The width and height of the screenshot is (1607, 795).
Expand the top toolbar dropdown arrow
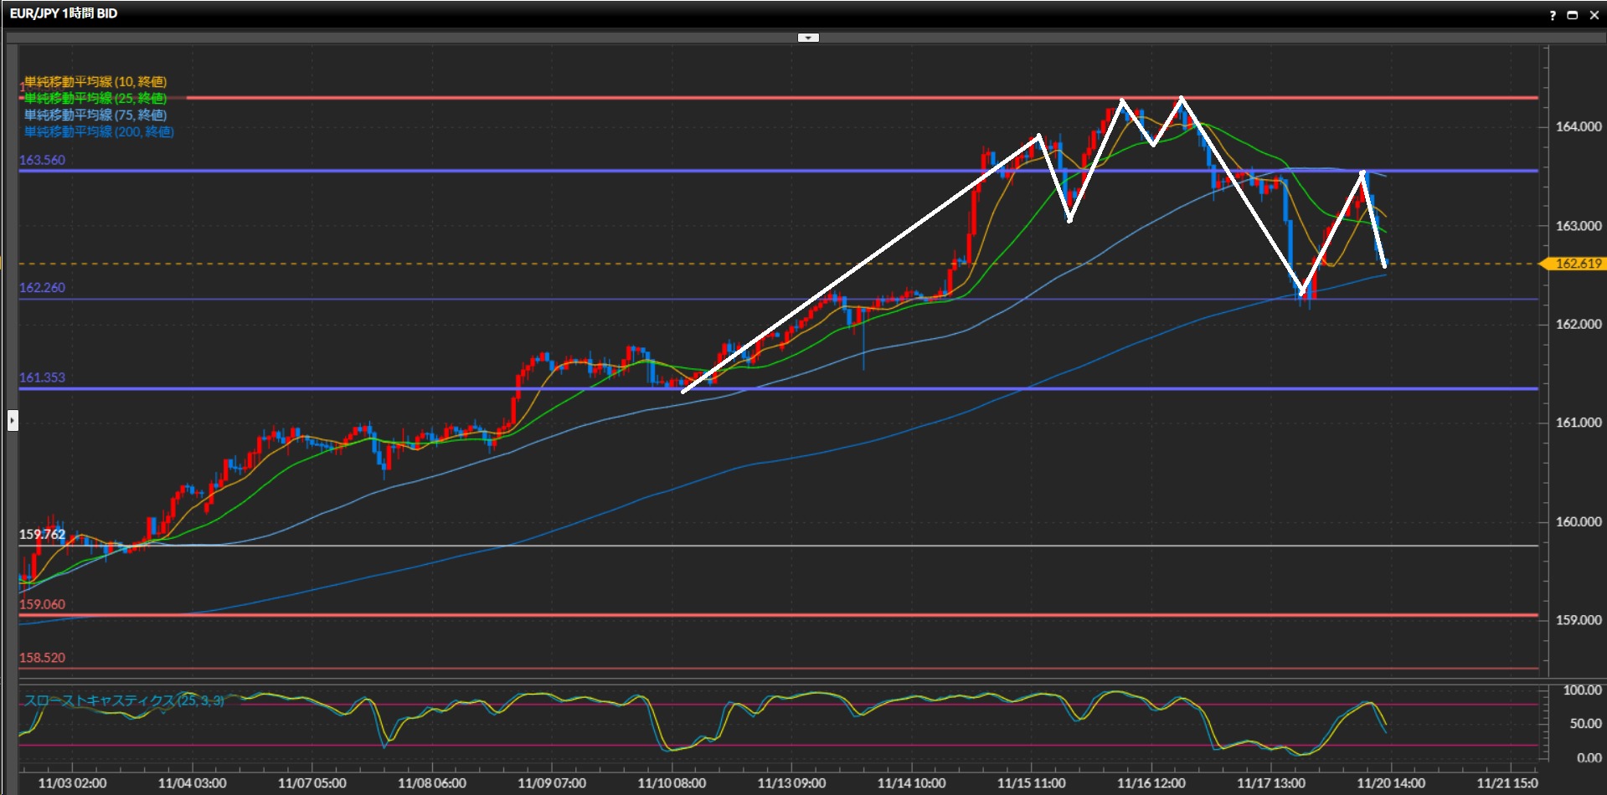coord(808,38)
